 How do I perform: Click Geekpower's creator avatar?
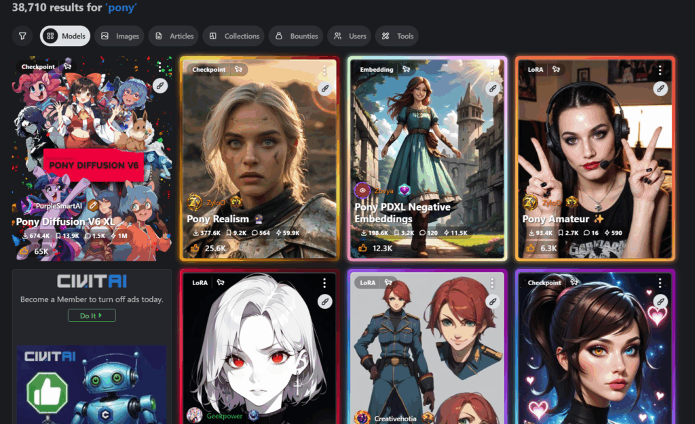point(195,415)
